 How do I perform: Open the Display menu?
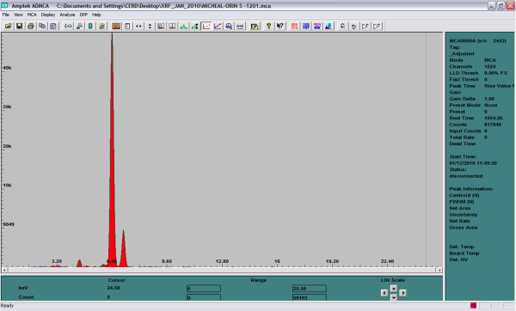click(x=48, y=15)
